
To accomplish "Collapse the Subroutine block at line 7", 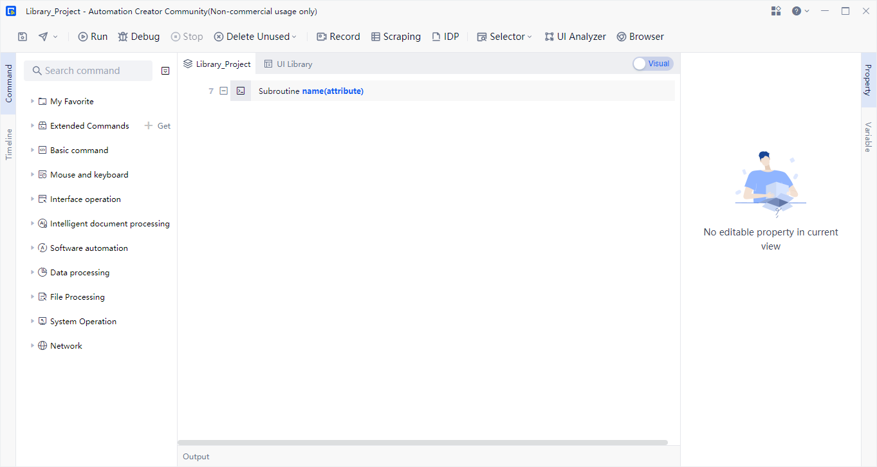I will pyautogui.click(x=224, y=91).
